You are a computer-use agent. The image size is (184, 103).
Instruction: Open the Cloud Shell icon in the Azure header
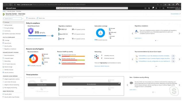[145, 8]
